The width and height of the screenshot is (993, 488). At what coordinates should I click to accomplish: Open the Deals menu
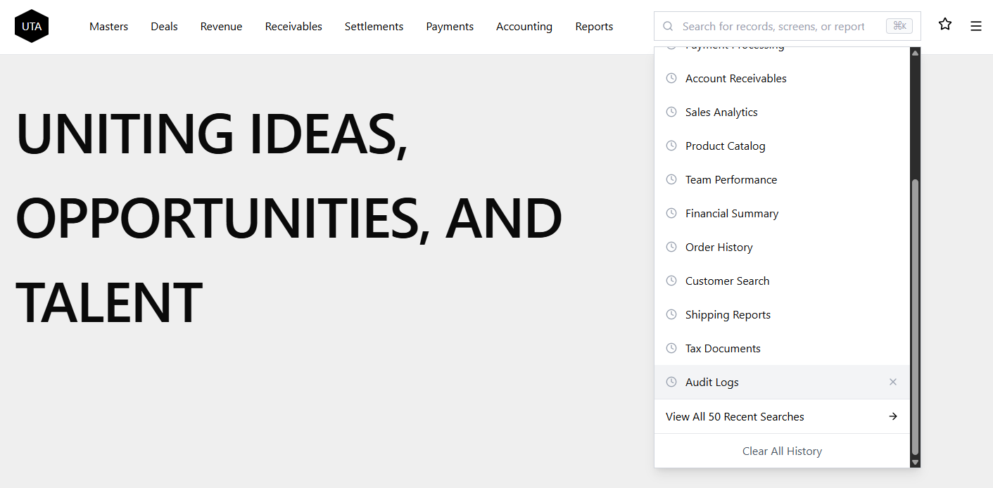click(x=164, y=27)
